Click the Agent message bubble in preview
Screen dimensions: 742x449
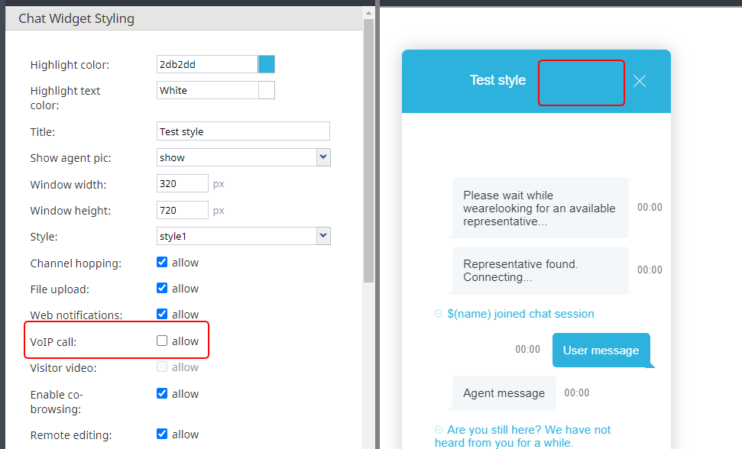point(504,393)
